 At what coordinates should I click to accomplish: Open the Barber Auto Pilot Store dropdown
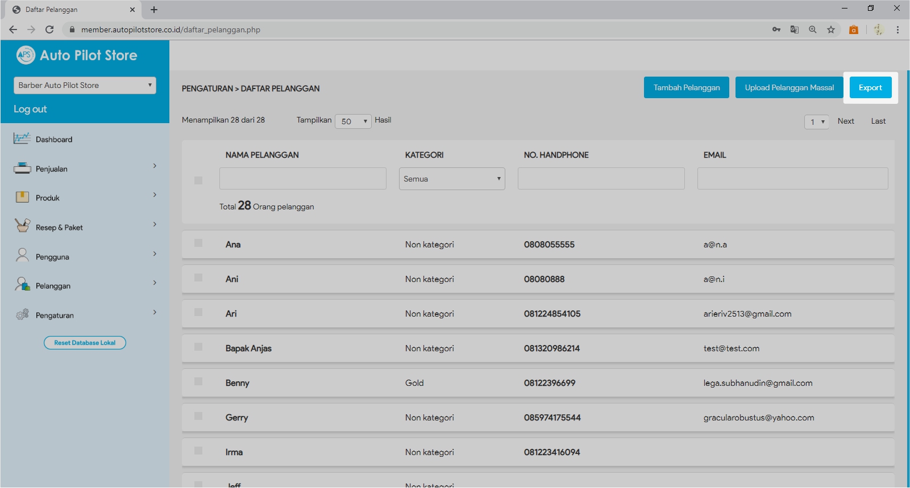click(85, 85)
